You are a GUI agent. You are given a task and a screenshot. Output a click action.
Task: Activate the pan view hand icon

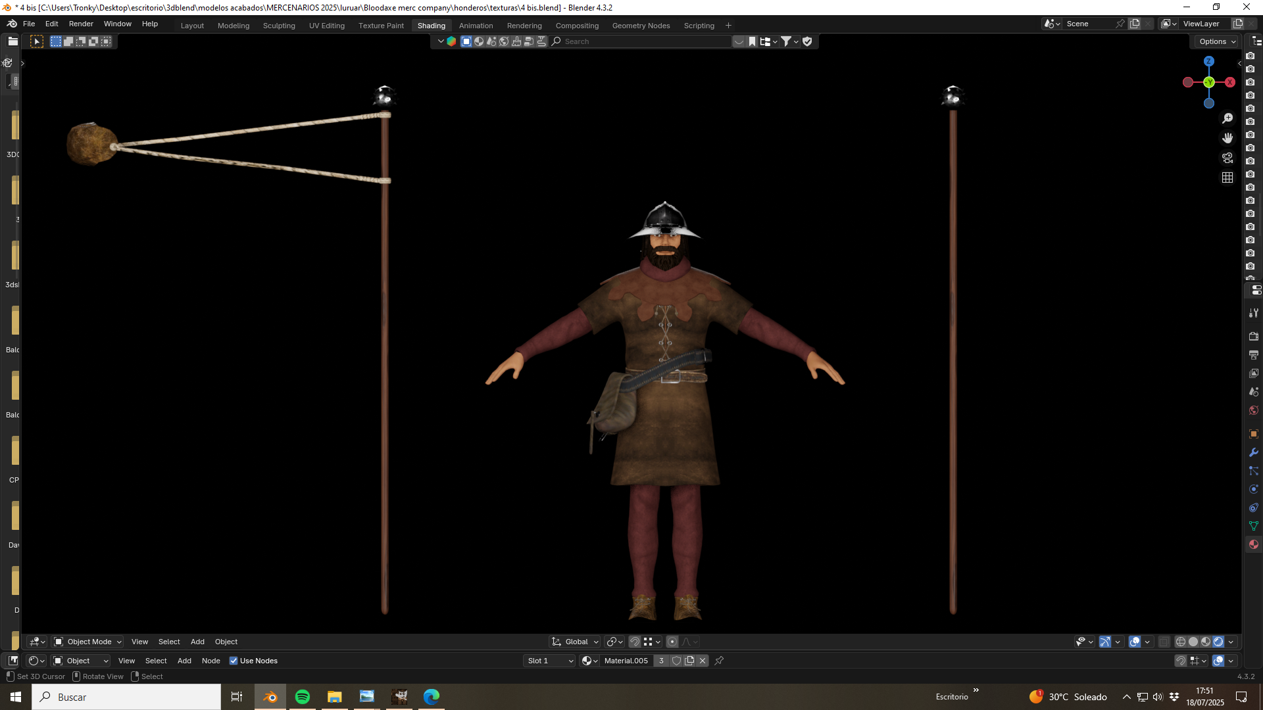1227,138
